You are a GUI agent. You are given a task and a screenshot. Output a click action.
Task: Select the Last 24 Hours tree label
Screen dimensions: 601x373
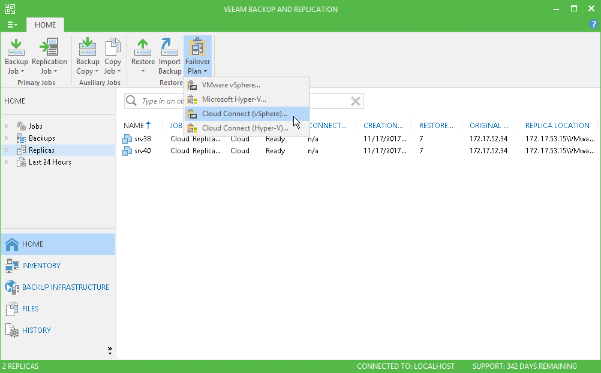coord(50,162)
